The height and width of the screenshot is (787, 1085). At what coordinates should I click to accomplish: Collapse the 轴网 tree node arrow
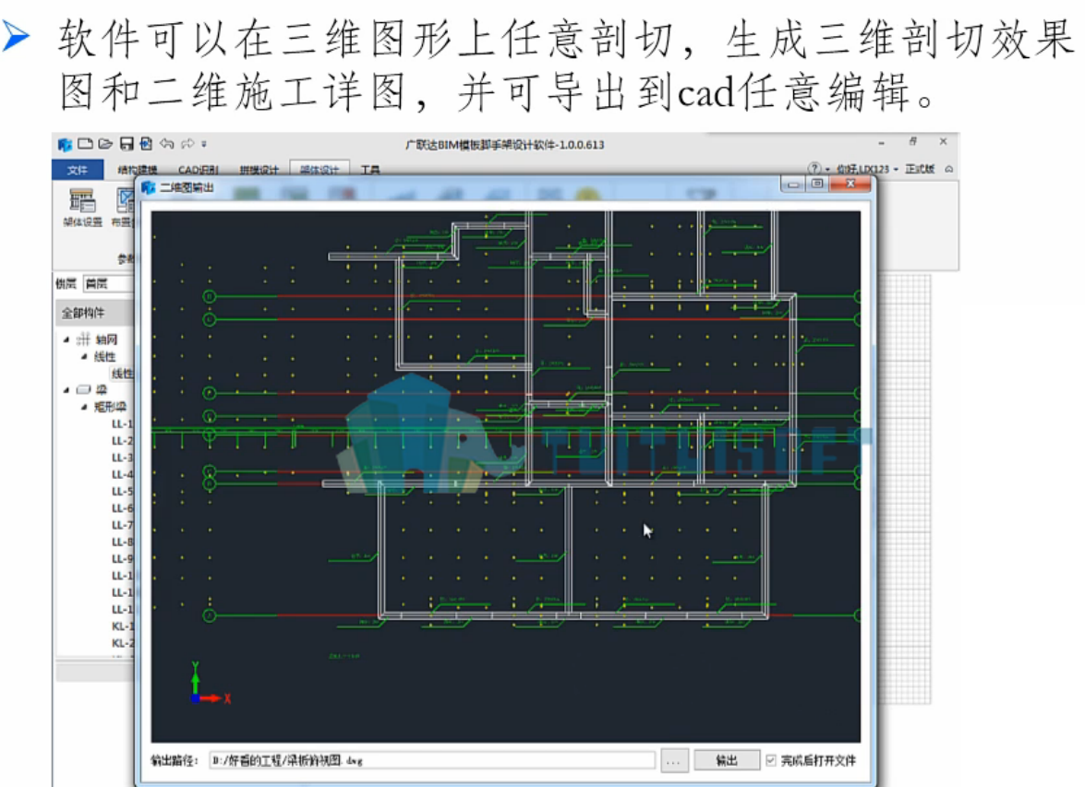click(66, 339)
